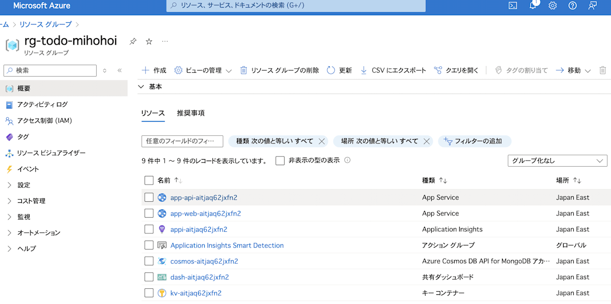
Task: Click the dash-aitjaq62jxfn2 dashboard icon
Action: 162,277
